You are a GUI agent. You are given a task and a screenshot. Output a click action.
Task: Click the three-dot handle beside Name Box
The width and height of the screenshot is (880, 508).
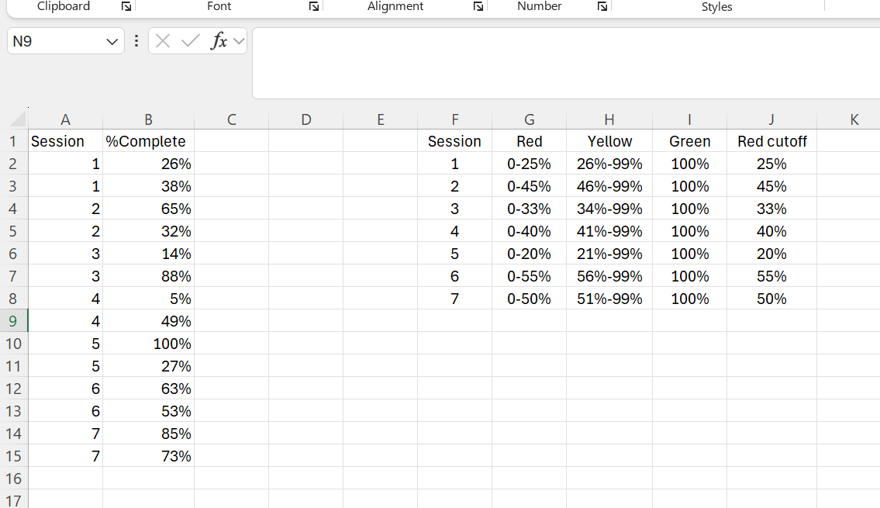(136, 41)
